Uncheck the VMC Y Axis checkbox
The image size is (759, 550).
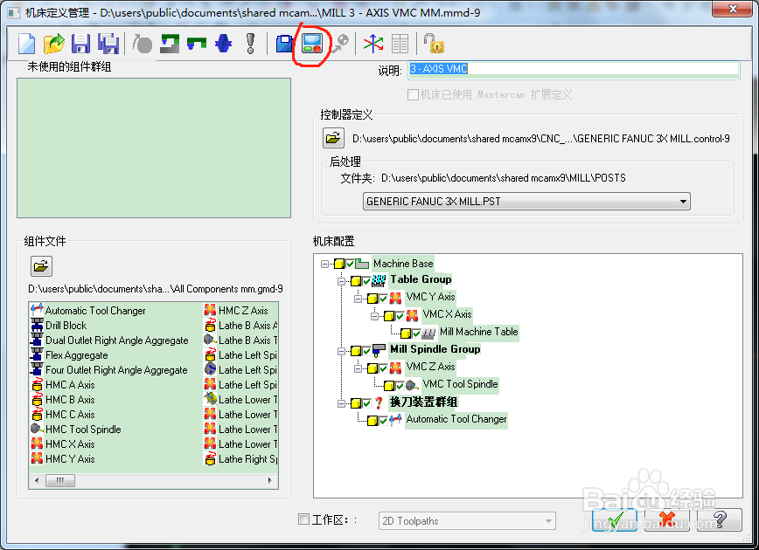tap(383, 299)
